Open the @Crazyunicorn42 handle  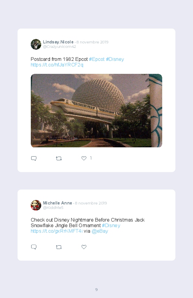[59, 46]
